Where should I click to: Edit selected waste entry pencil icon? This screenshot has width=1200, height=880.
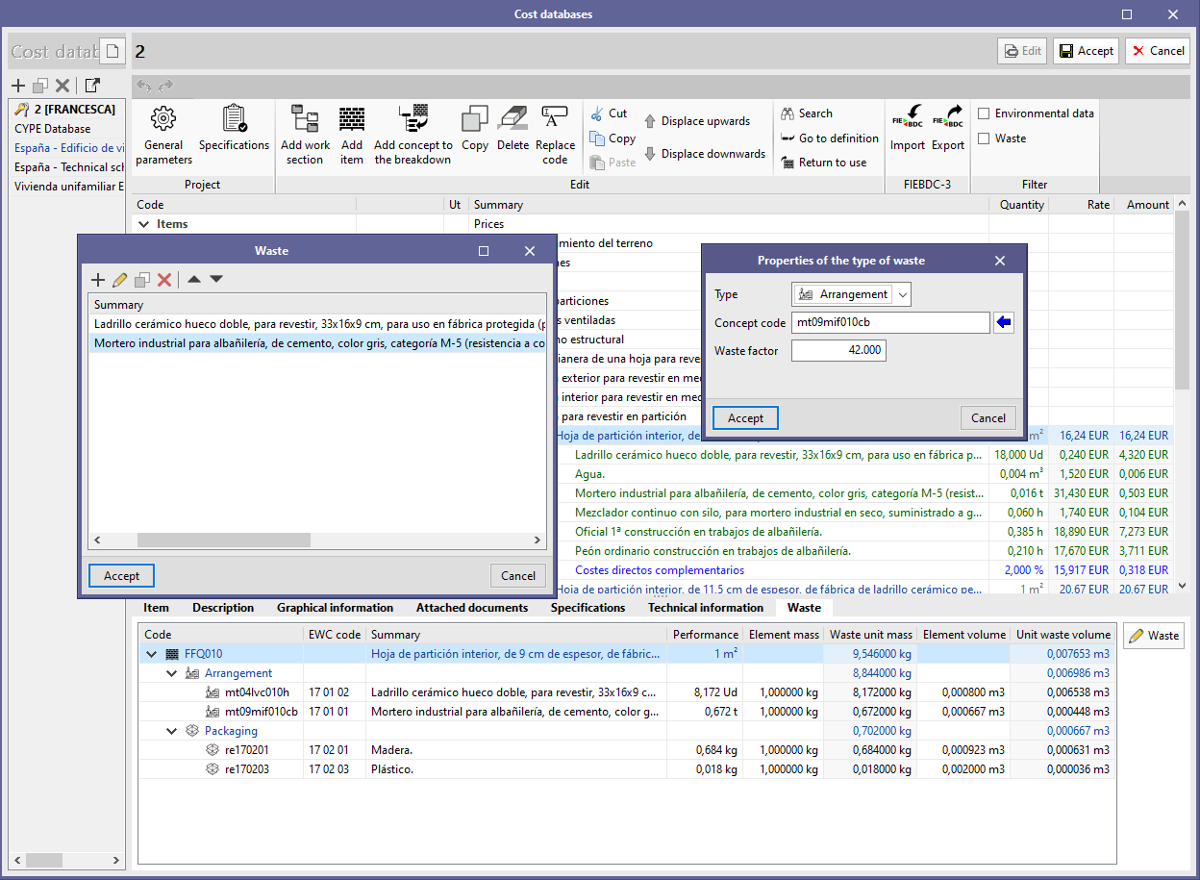click(x=120, y=280)
